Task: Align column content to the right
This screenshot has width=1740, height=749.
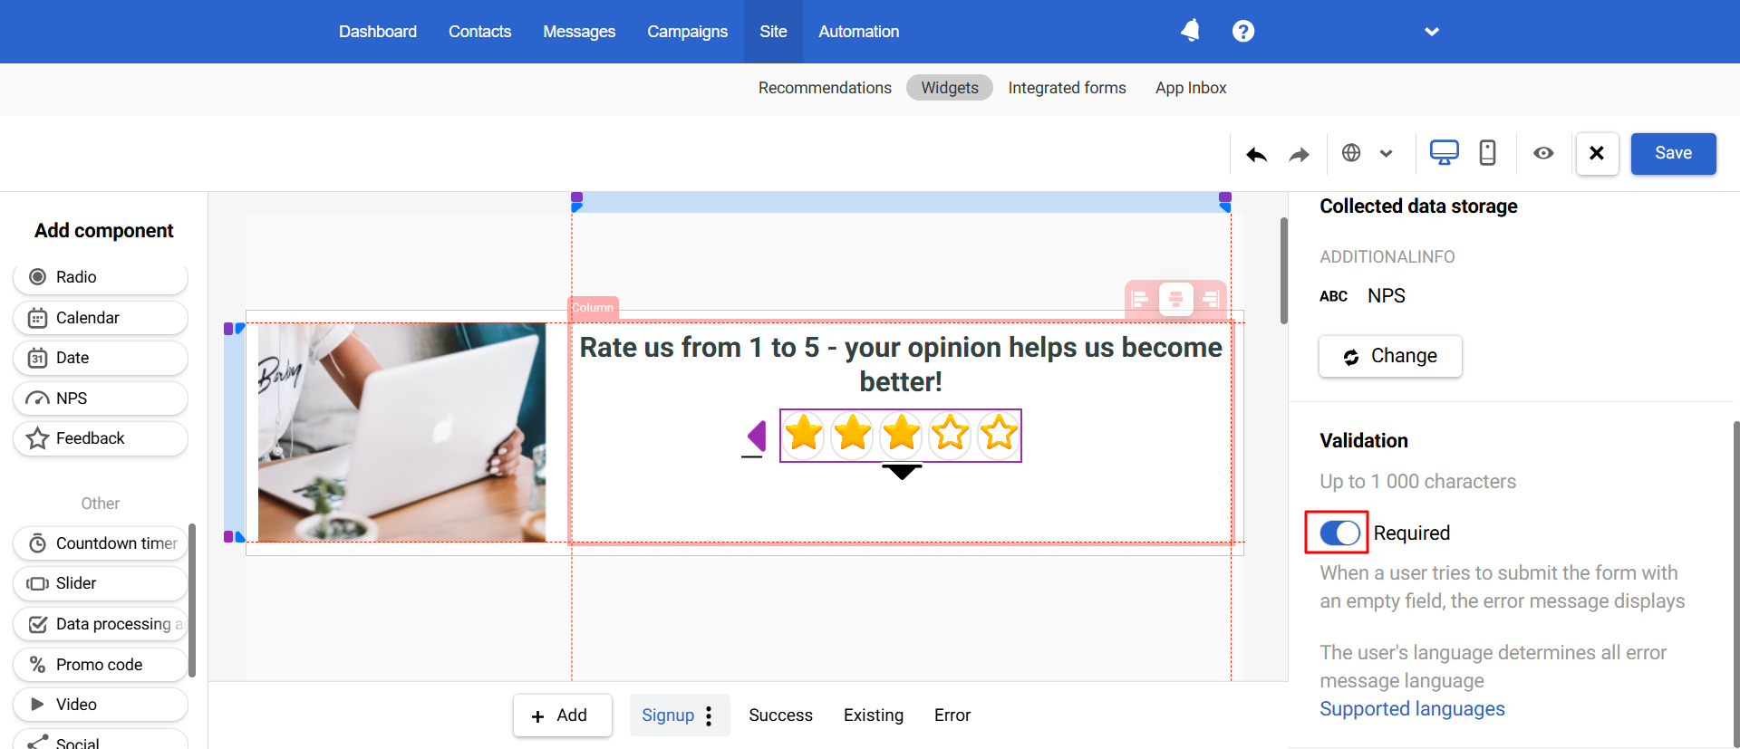Action: [x=1210, y=299]
